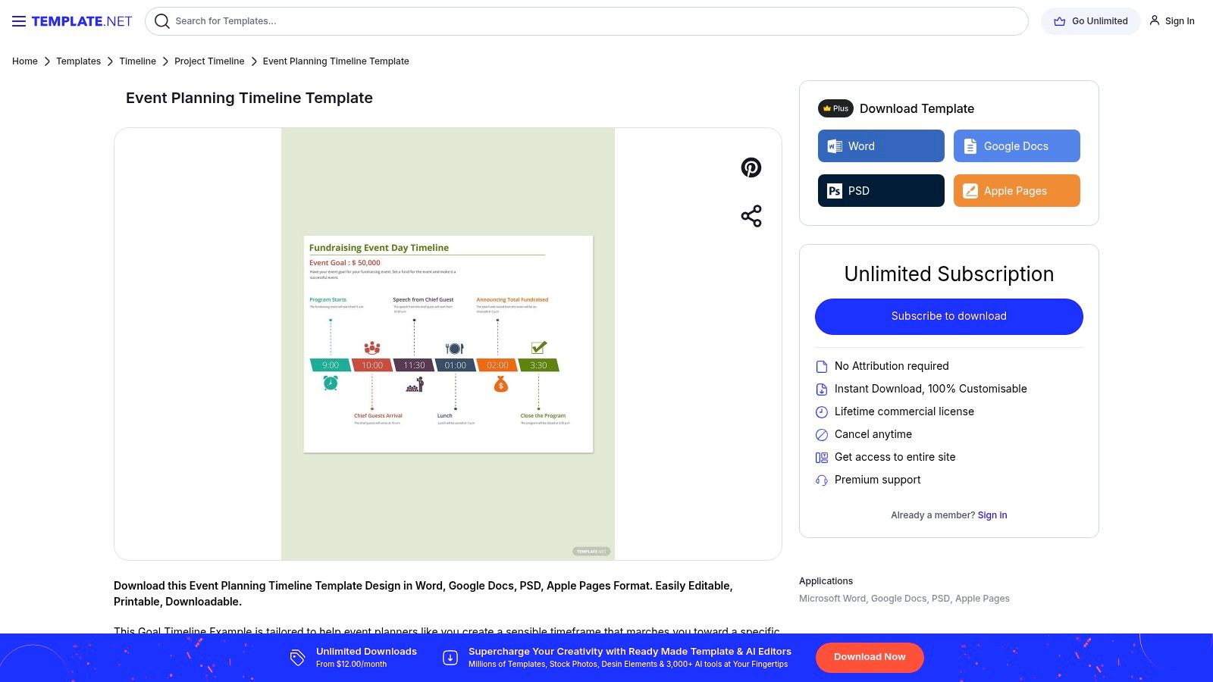Click Cancel anytime text

(873, 434)
